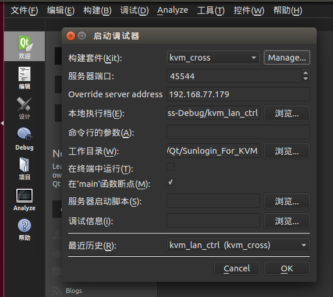
Task: Open the Blogs link in Welcome page
Action: tap(74, 291)
